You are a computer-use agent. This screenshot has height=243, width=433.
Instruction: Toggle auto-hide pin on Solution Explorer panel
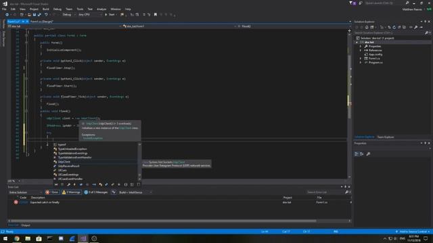426,22
